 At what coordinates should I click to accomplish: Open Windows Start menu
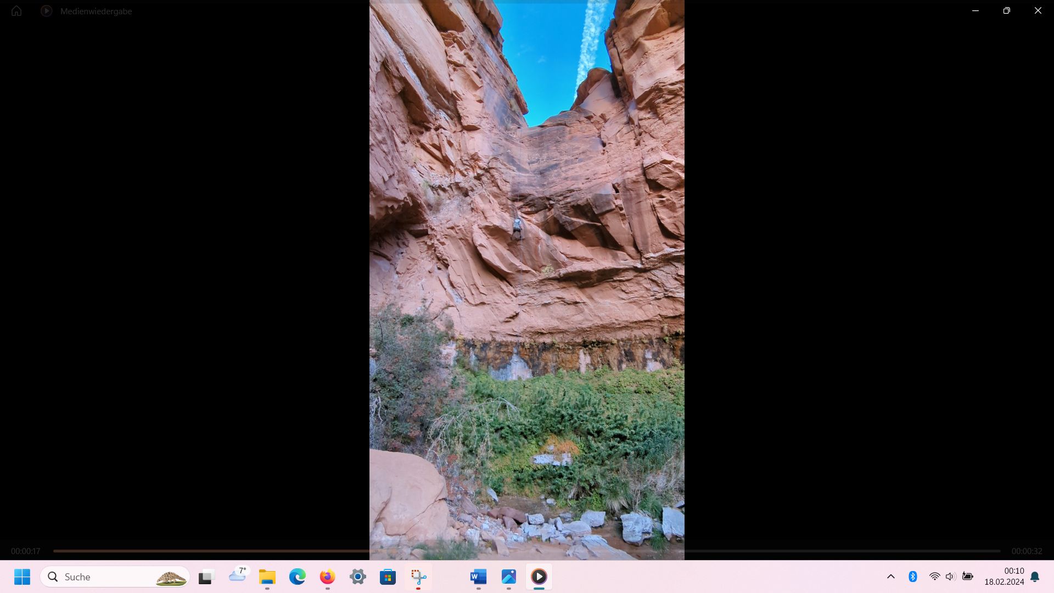[x=23, y=577]
